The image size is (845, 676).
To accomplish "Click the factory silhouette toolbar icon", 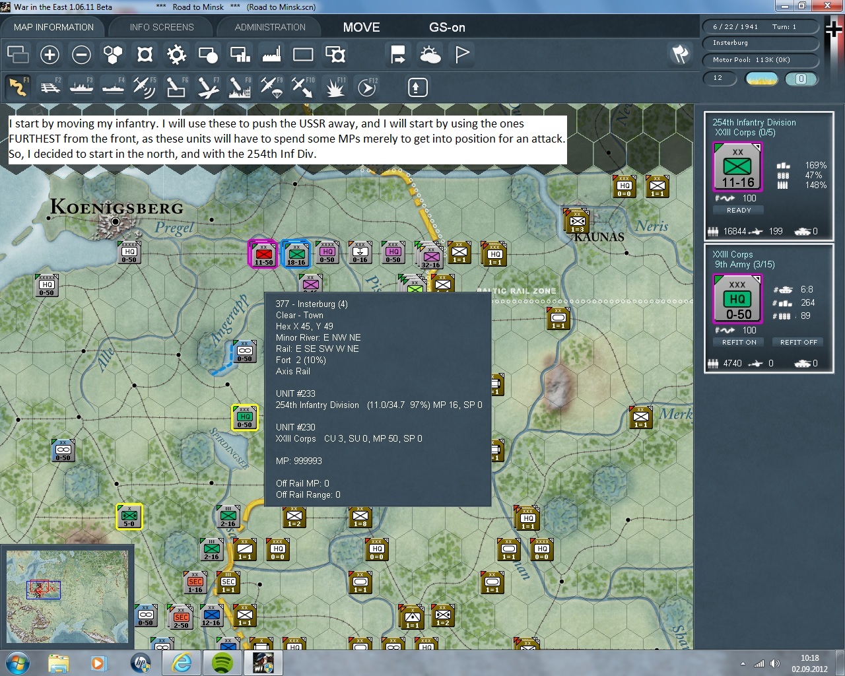I will (x=271, y=54).
